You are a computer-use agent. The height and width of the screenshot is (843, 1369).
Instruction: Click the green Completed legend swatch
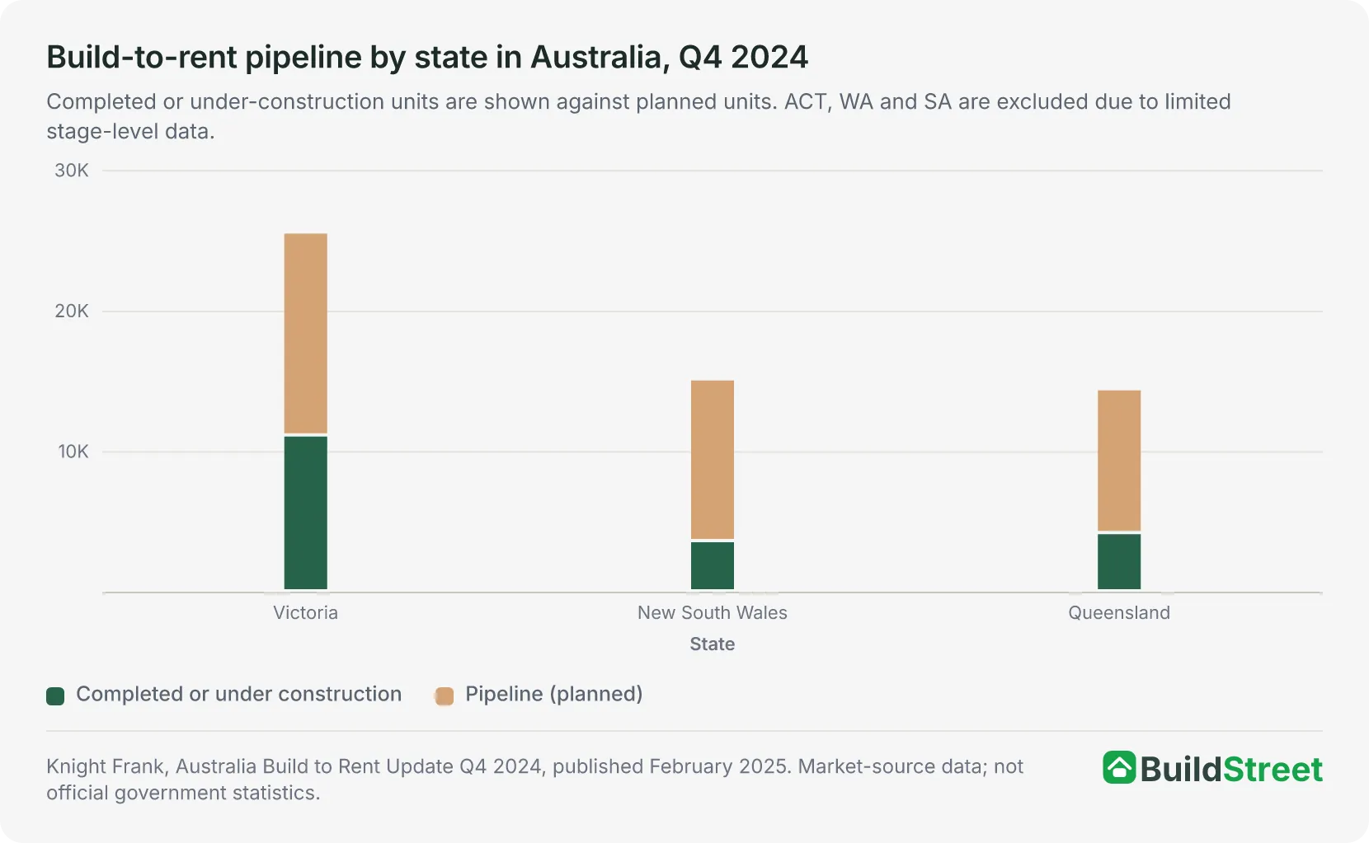[x=55, y=695]
